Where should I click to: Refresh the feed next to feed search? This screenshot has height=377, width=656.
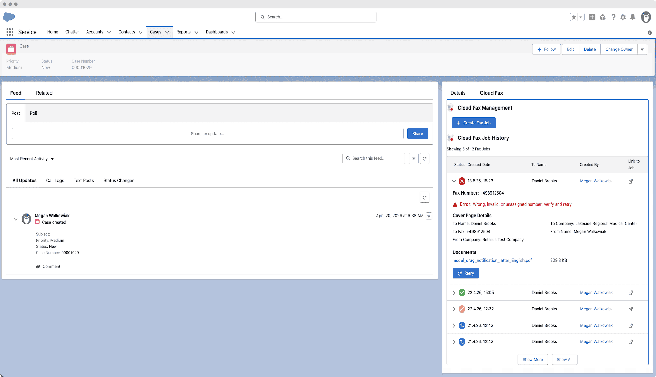click(x=425, y=158)
